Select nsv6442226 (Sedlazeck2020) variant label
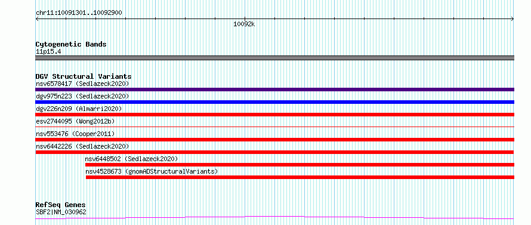 tap(82, 146)
